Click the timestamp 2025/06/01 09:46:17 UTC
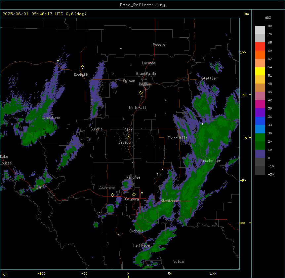The width and height of the screenshot is (285, 278). tap(33, 14)
